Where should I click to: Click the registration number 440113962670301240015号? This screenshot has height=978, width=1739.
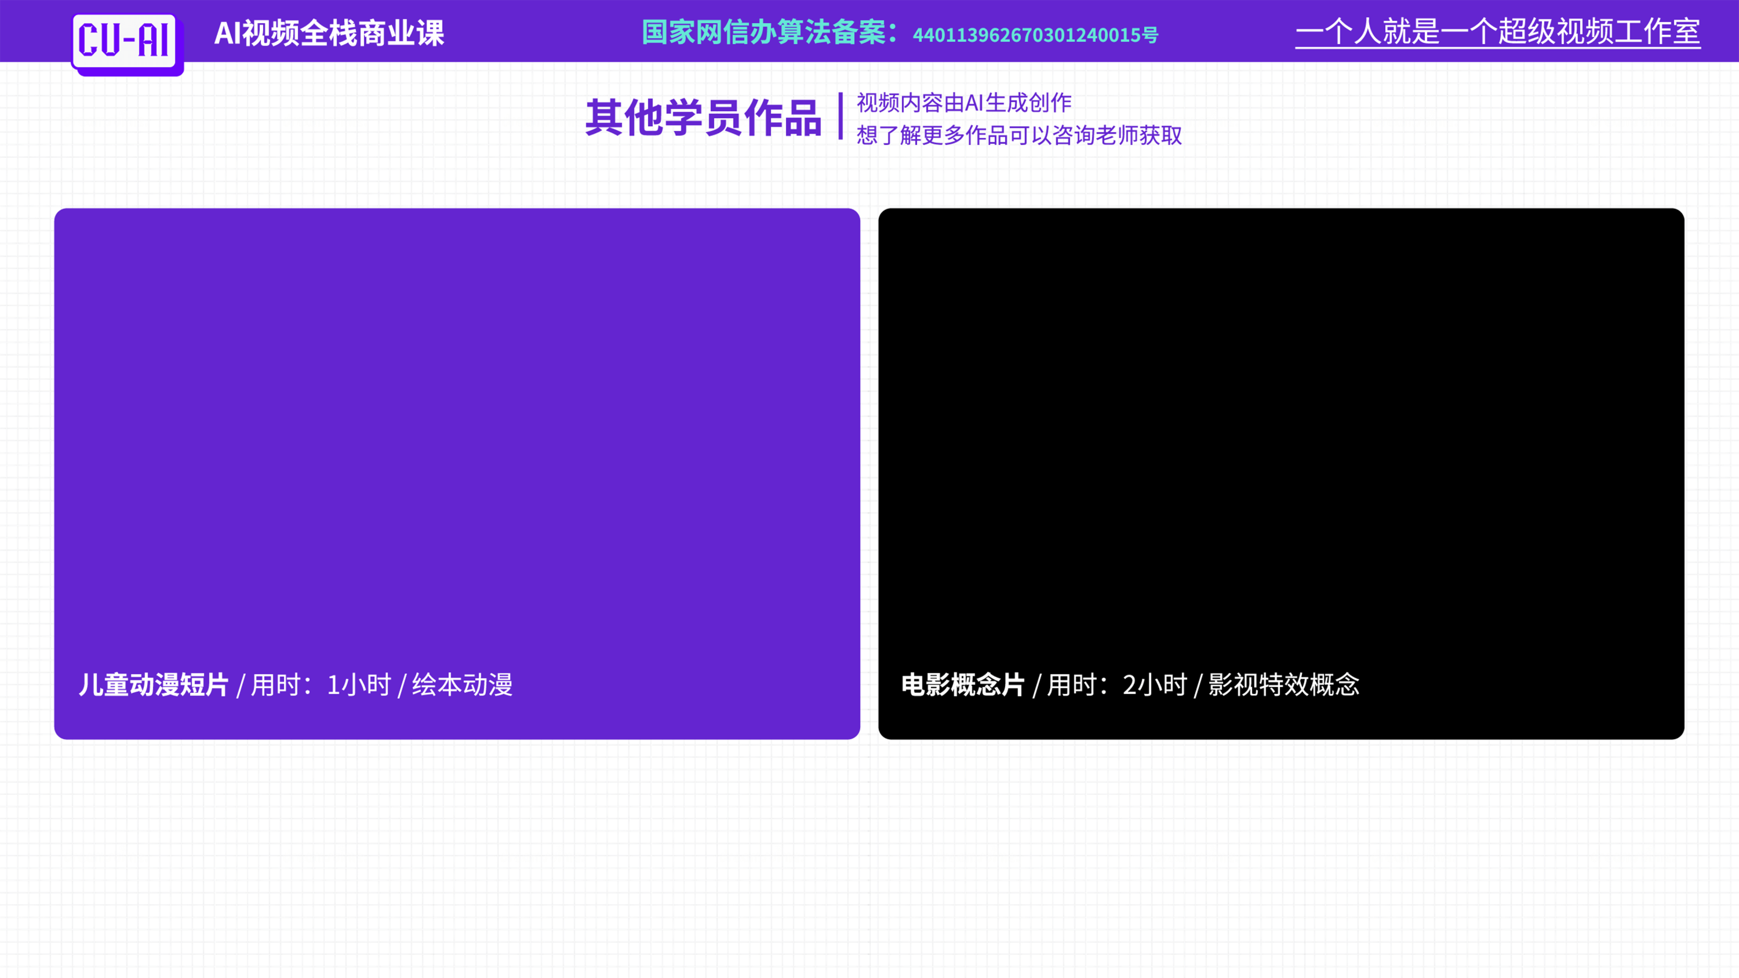[x=1035, y=35]
